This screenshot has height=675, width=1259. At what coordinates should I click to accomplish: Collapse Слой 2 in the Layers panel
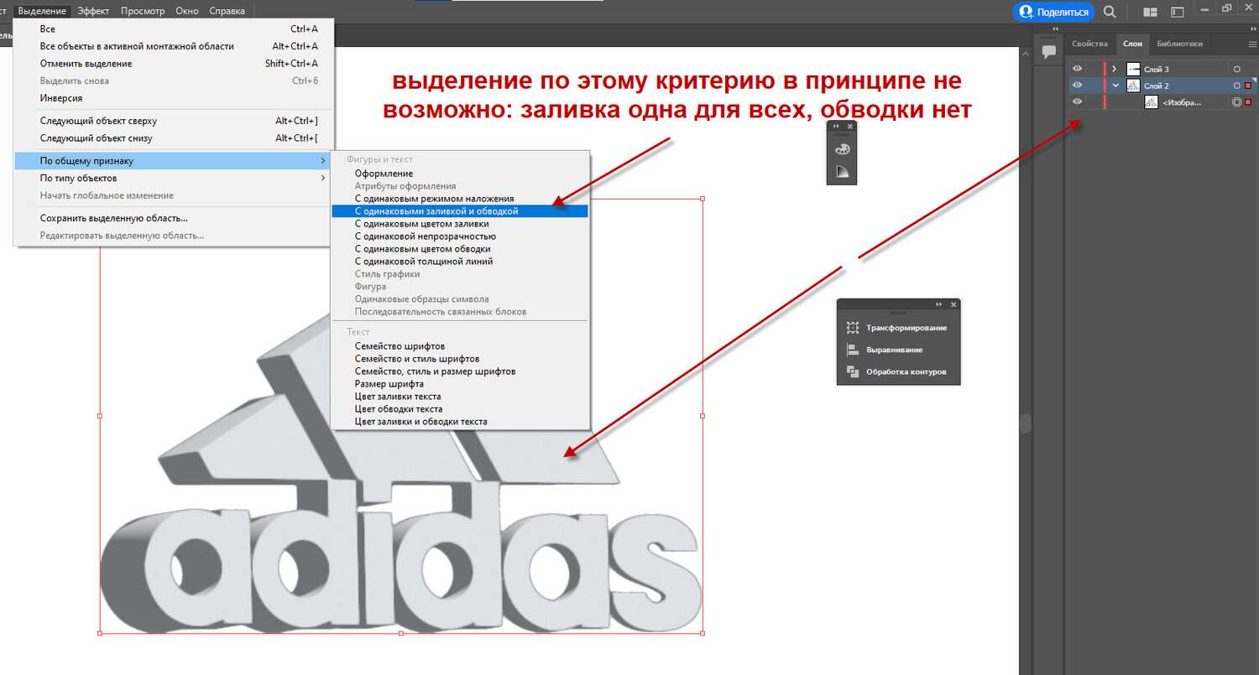(x=1115, y=86)
